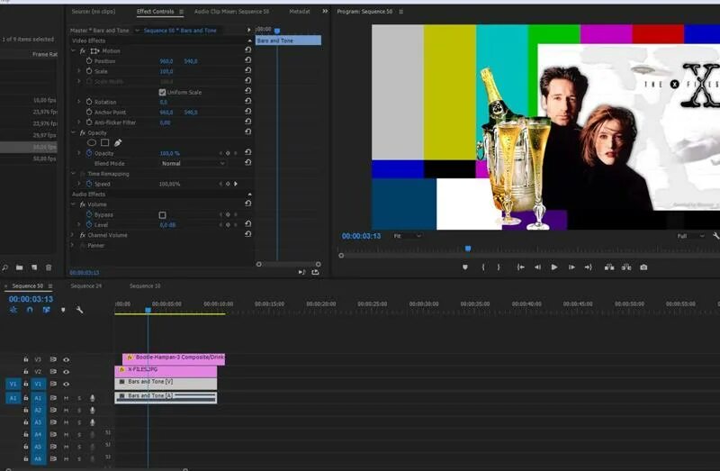This screenshot has width=720, height=471.
Task: Hide track V3 with eye icon
Action: (x=66, y=360)
